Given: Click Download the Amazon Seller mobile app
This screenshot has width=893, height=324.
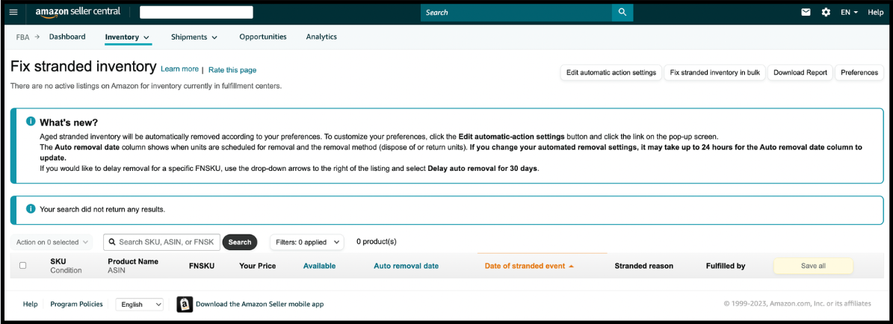Looking at the screenshot, I should point(260,304).
